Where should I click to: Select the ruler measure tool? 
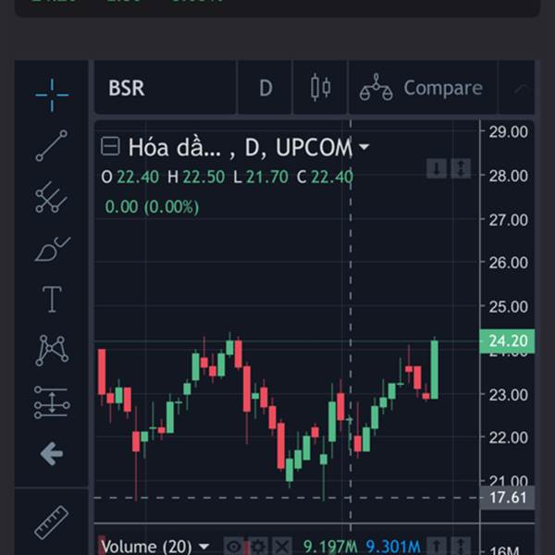tap(52, 523)
